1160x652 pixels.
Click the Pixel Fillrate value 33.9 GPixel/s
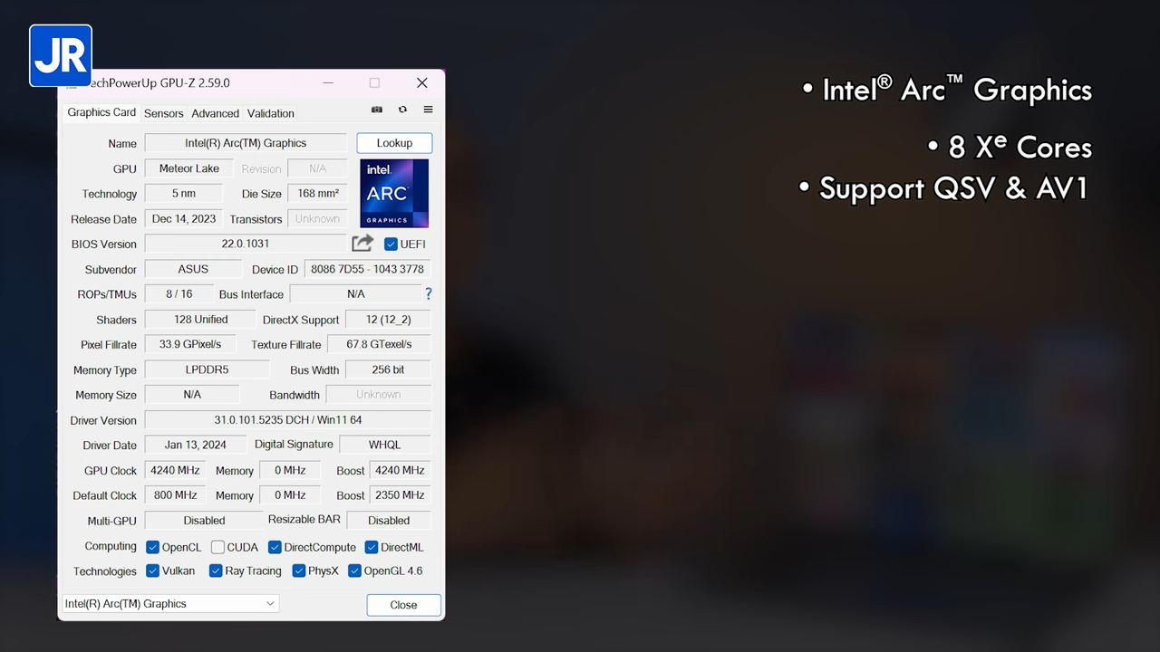[x=190, y=344]
